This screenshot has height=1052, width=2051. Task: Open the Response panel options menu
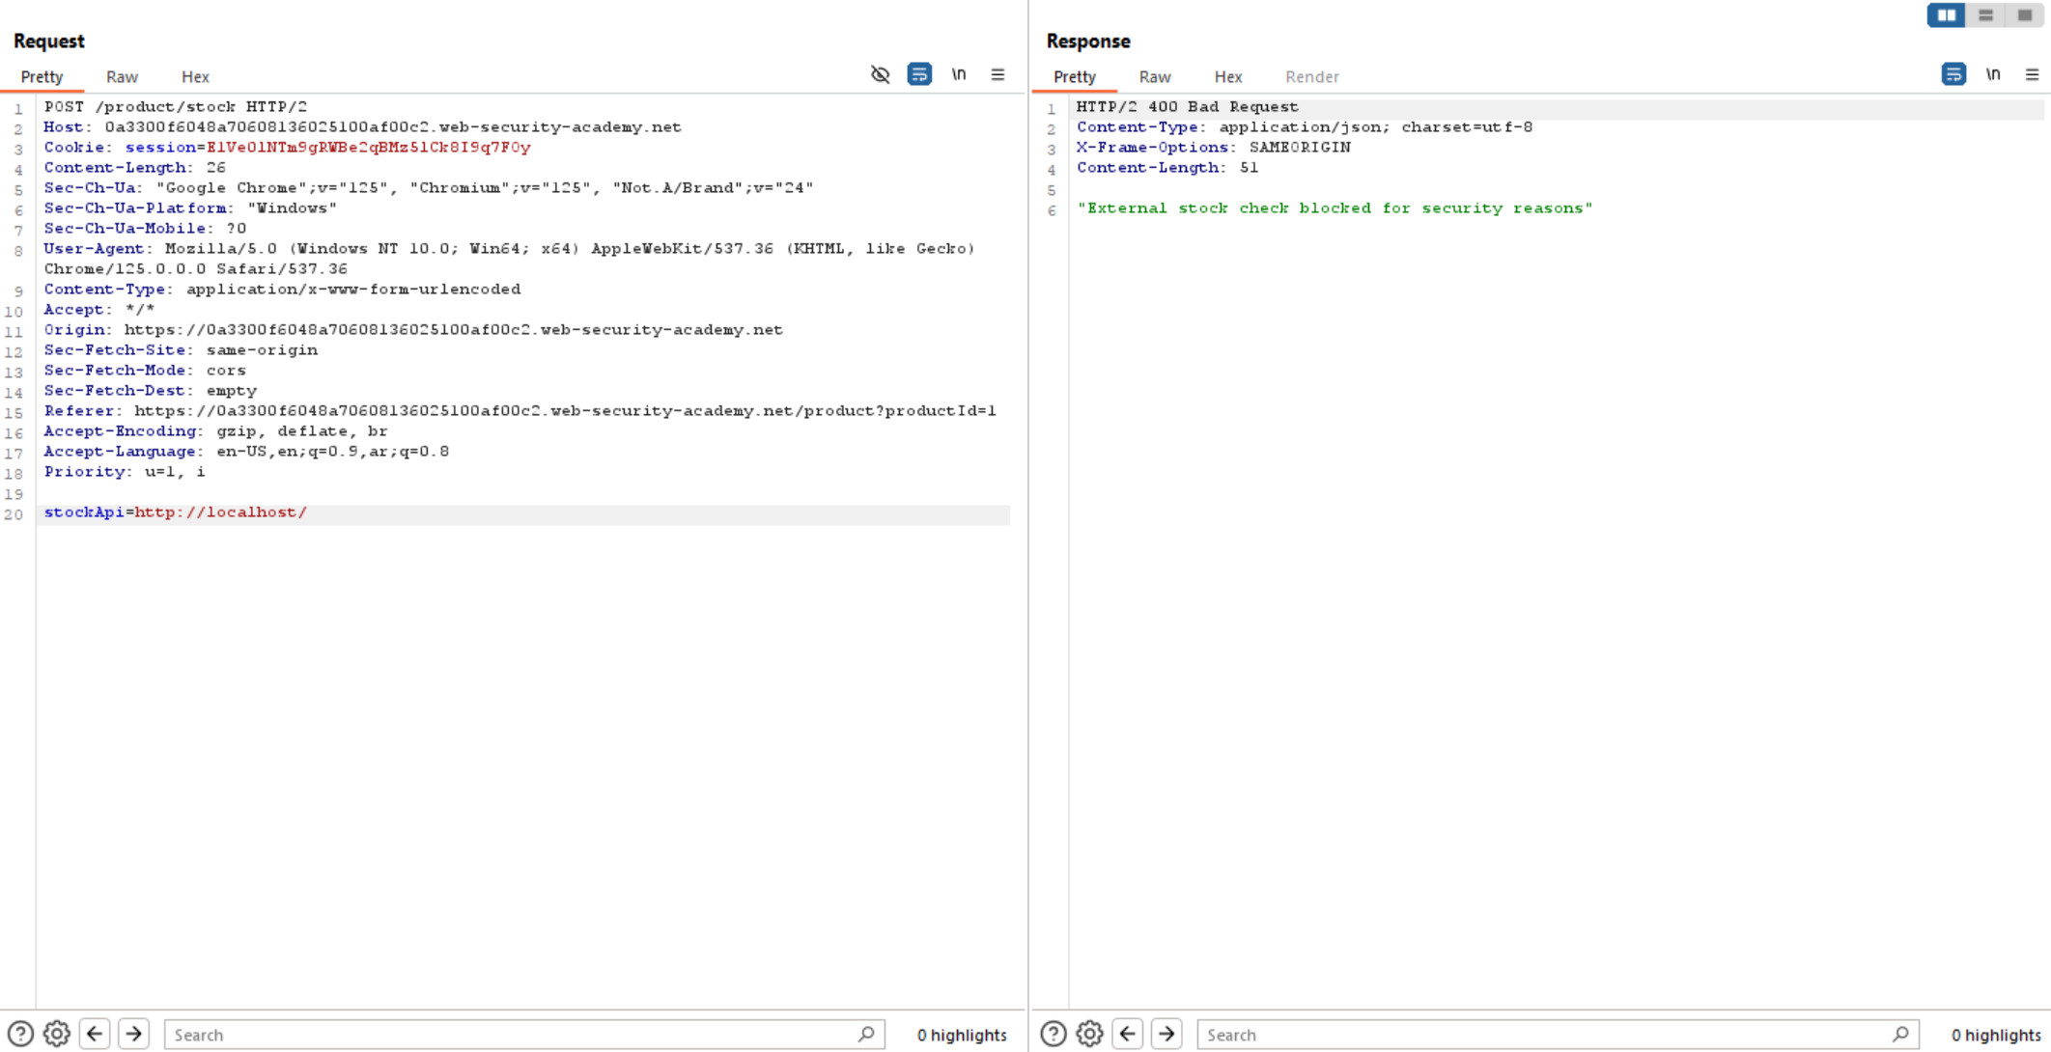[2034, 73]
